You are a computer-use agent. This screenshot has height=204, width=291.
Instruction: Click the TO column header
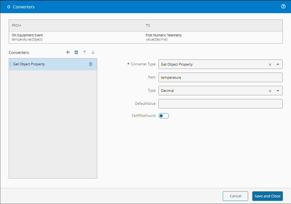pyautogui.click(x=148, y=26)
